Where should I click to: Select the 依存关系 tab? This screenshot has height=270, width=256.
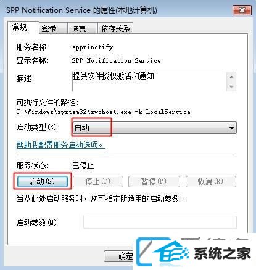[x=116, y=28]
